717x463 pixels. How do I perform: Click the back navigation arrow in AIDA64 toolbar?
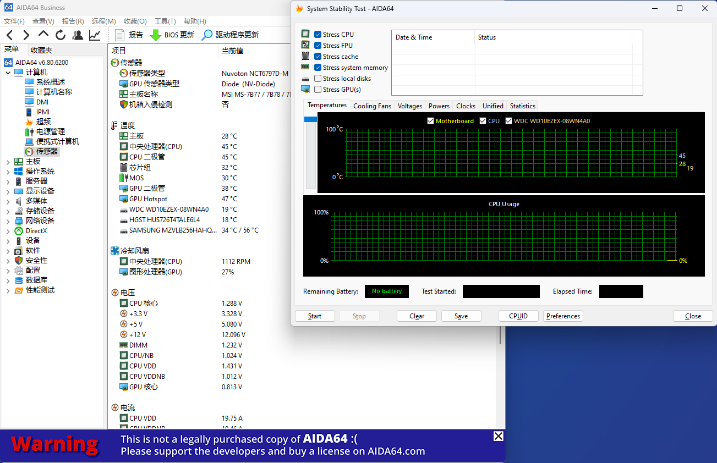(x=9, y=35)
